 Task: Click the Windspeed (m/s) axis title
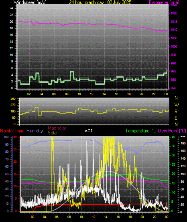30,2
